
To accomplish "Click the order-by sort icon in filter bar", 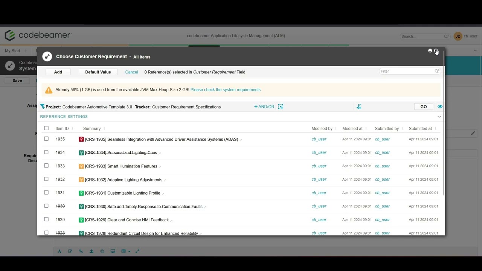I will click(359, 107).
